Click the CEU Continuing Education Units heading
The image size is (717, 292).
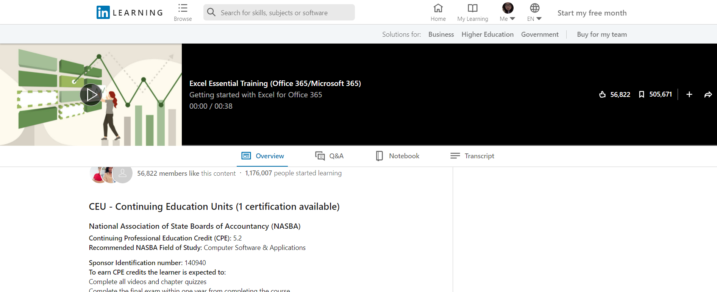214,206
